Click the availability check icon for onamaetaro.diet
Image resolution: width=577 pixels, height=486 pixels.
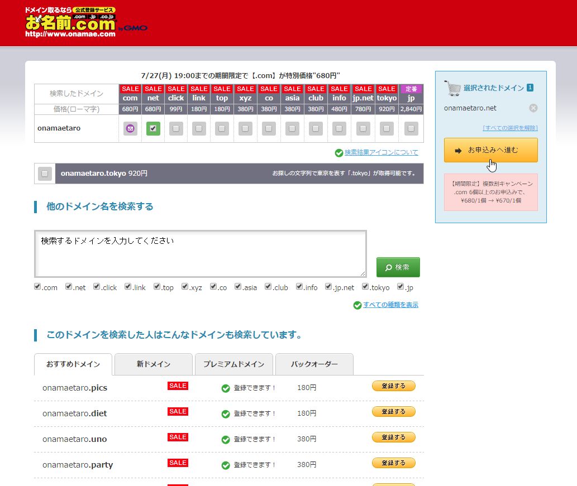pos(226,414)
